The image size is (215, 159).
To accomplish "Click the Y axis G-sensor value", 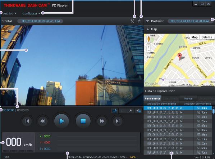I will point(45,142).
